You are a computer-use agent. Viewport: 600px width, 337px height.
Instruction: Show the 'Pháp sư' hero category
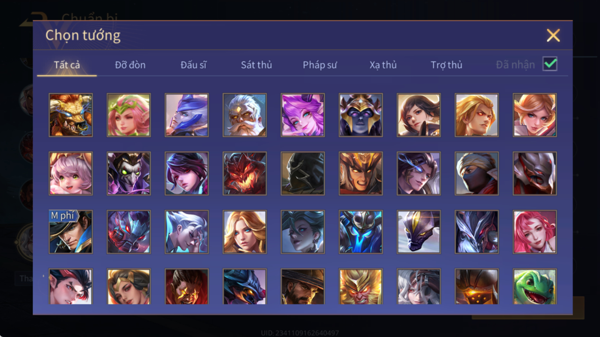(320, 65)
